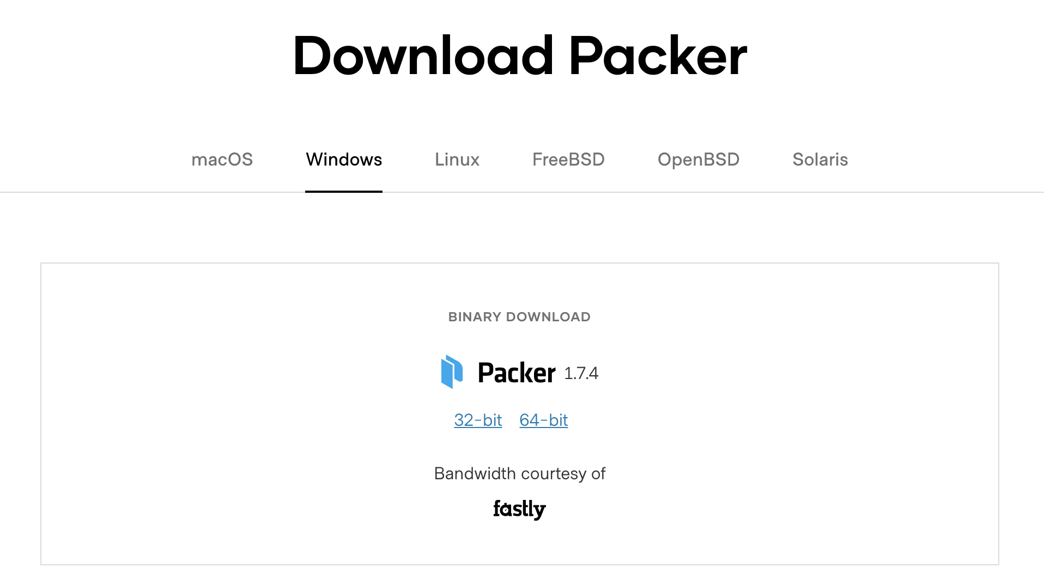Click the word Download in the heading
This screenshot has width=1044, height=574.
pyautogui.click(x=423, y=56)
